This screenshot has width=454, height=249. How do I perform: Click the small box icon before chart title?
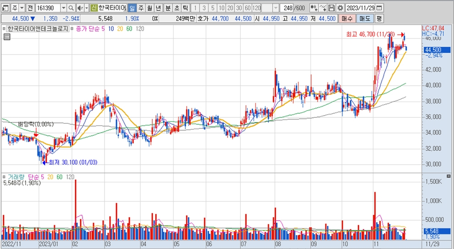point(4,29)
